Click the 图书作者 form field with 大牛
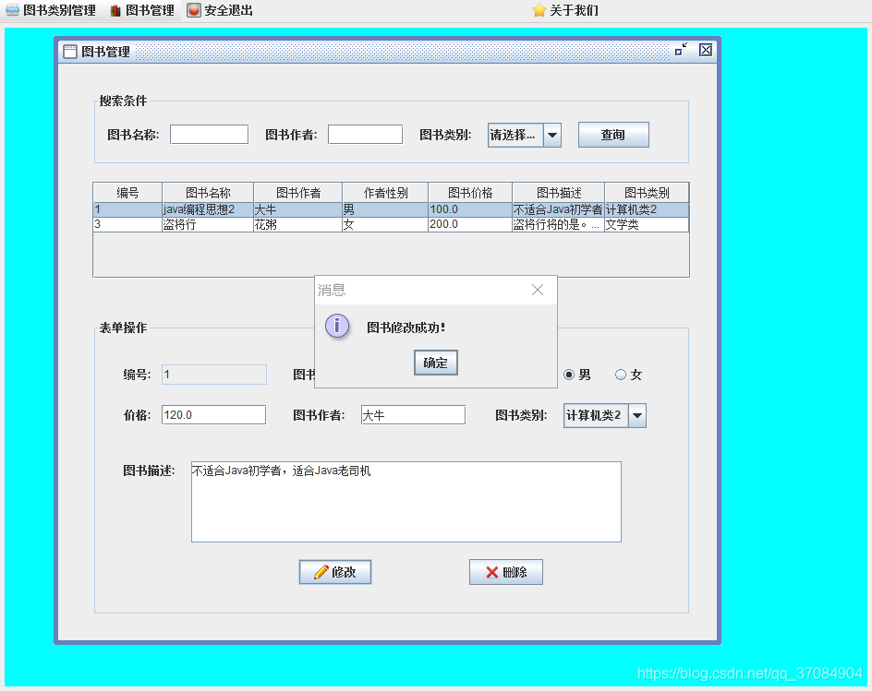The width and height of the screenshot is (872, 691). click(x=413, y=415)
